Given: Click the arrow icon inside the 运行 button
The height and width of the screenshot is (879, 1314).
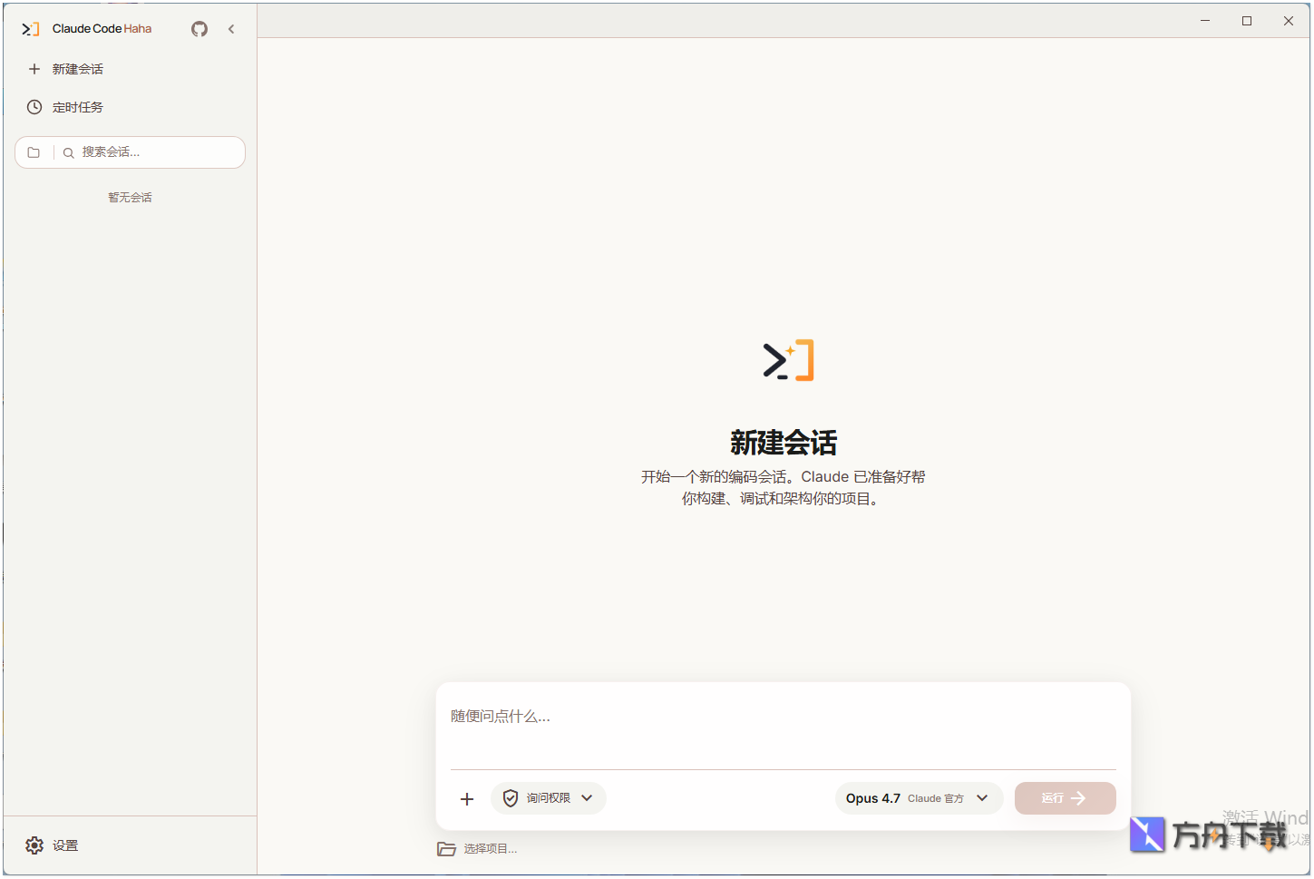Looking at the screenshot, I should click(x=1081, y=798).
